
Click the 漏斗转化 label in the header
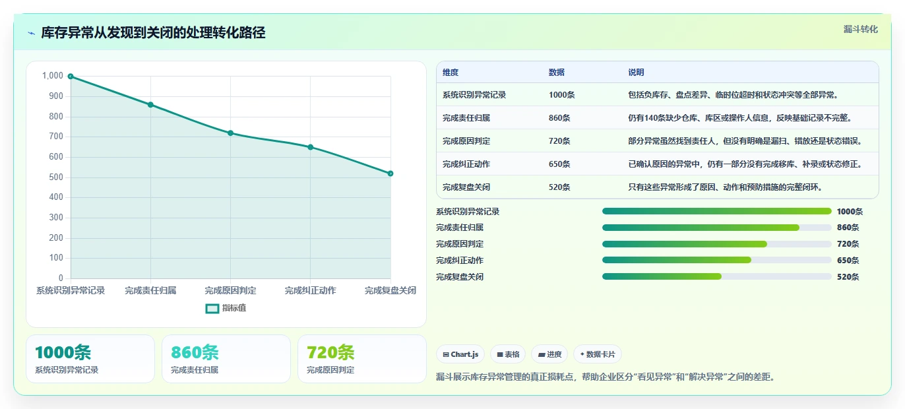pyautogui.click(x=861, y=30)
